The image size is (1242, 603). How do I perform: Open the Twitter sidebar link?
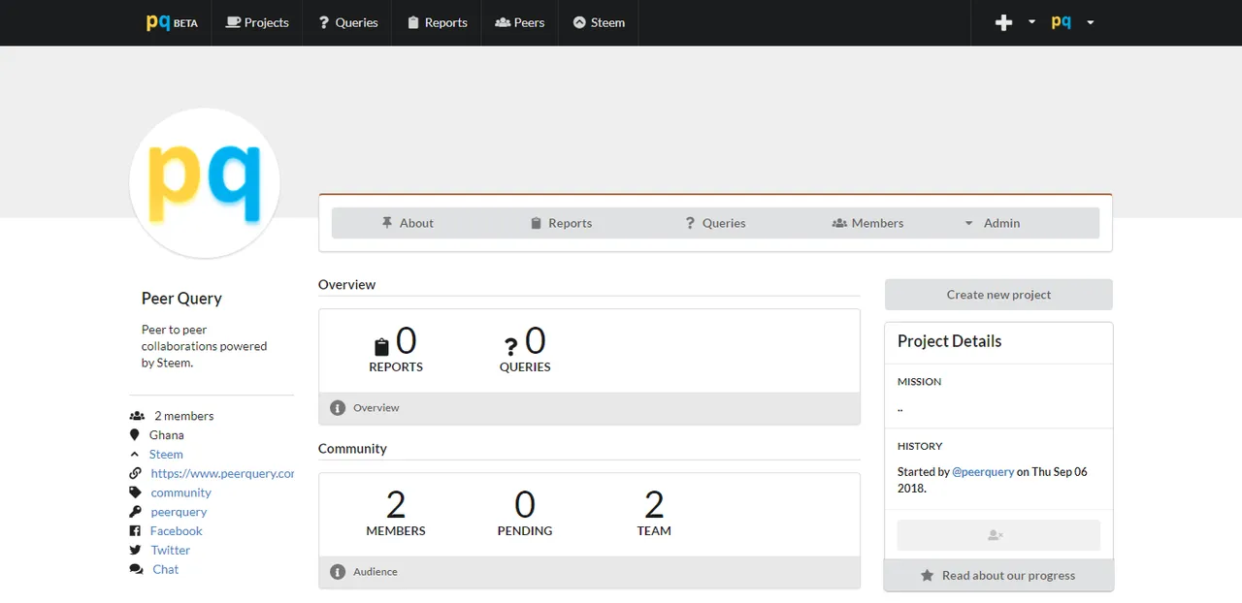coord(170,551)
